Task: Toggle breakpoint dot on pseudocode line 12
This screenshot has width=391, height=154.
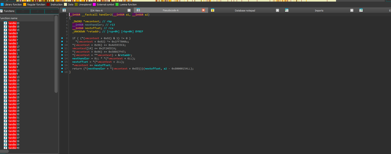Action: tap(63, 52)
